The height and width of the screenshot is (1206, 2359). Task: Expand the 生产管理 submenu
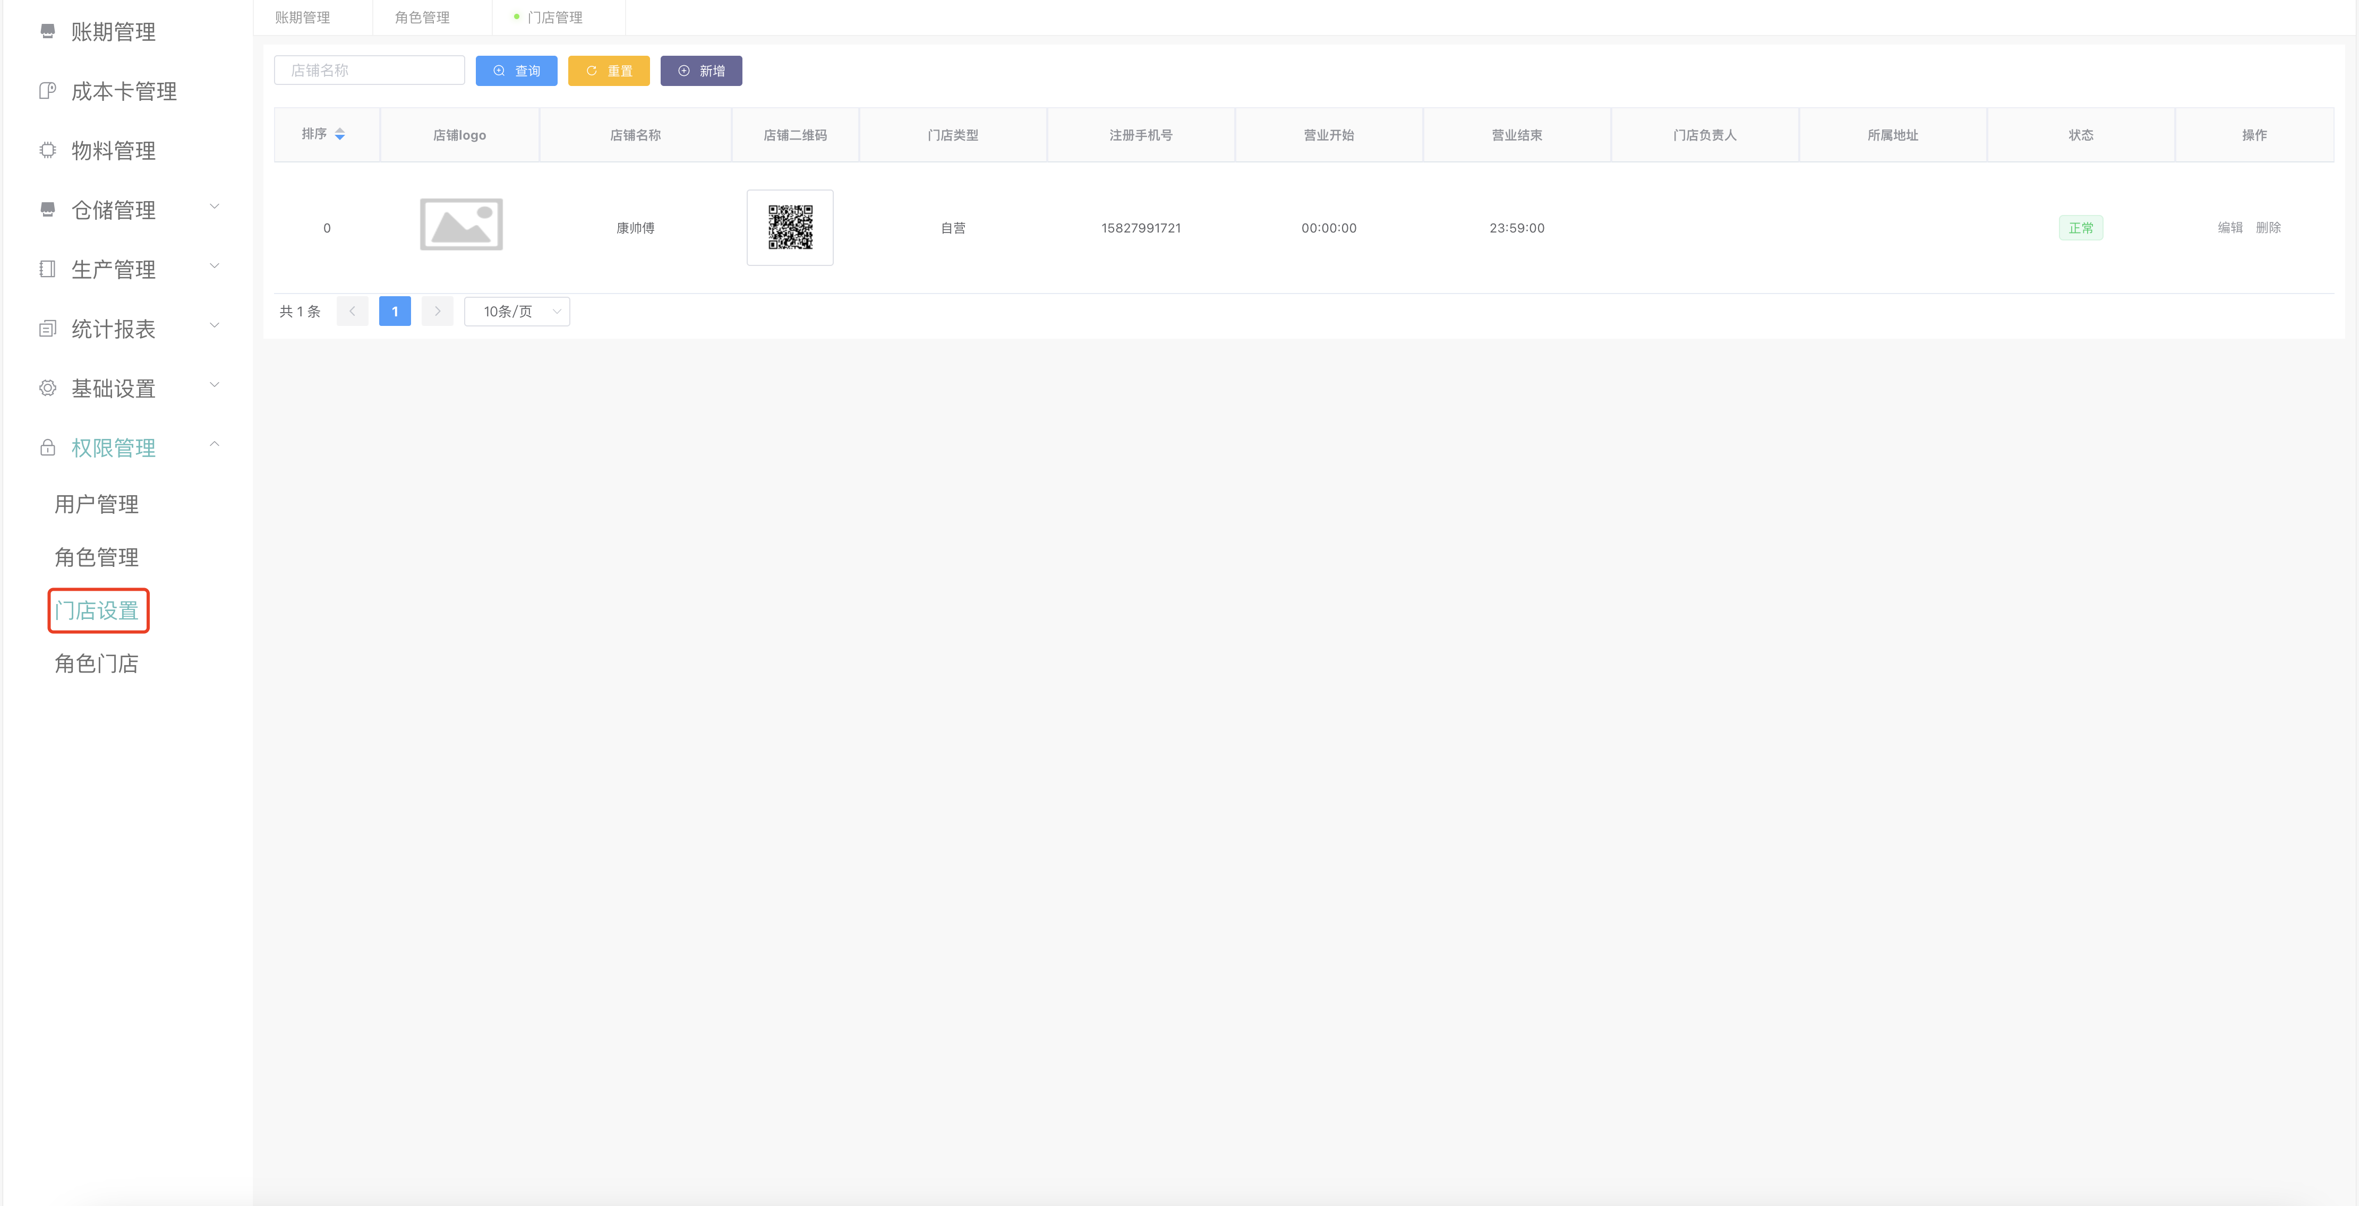click(x=215, y=266)
